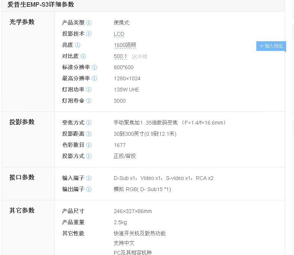Click info icon next to 灯泡功率

tap(89, 90)
